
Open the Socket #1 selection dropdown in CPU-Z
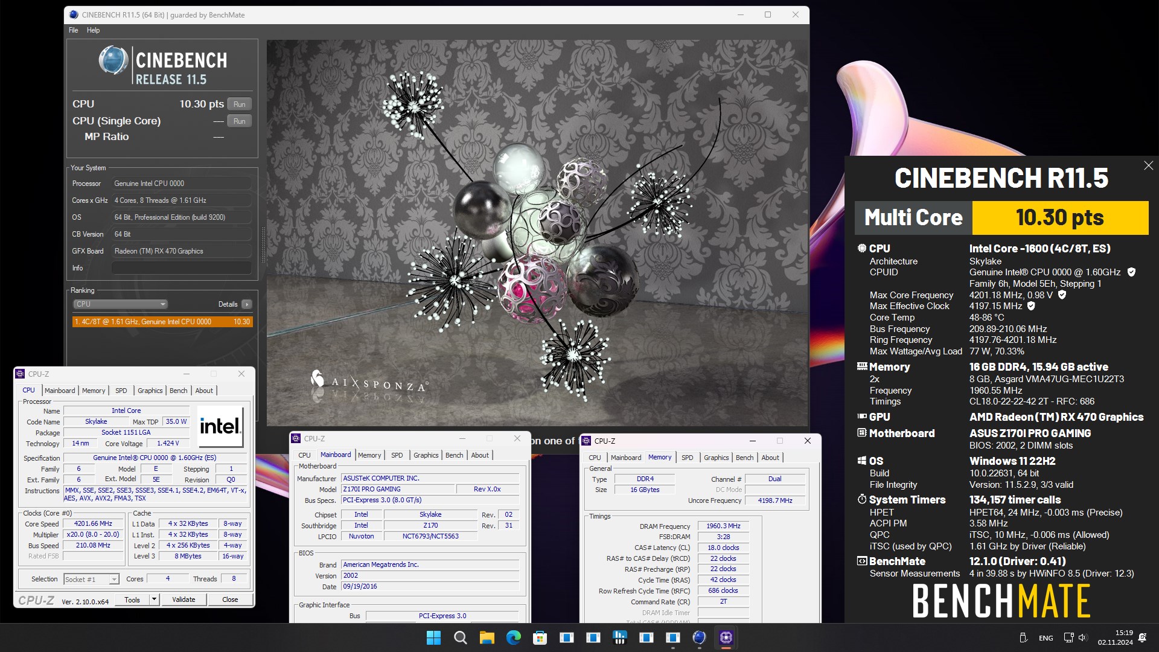pos(114,580)
